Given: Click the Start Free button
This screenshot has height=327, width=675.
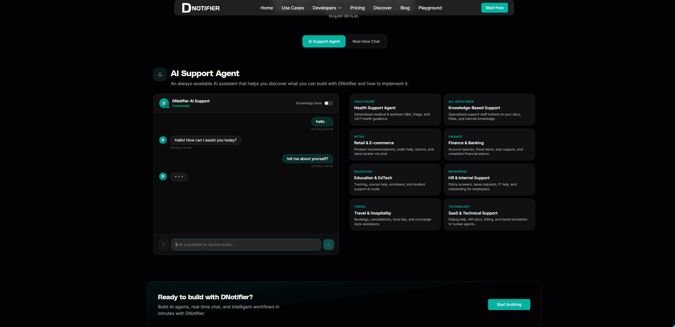Looking at the screenshot, I should [x=494, y=8].
